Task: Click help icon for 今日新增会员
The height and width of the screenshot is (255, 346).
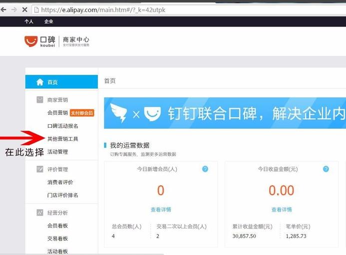Action: [205, 169]
